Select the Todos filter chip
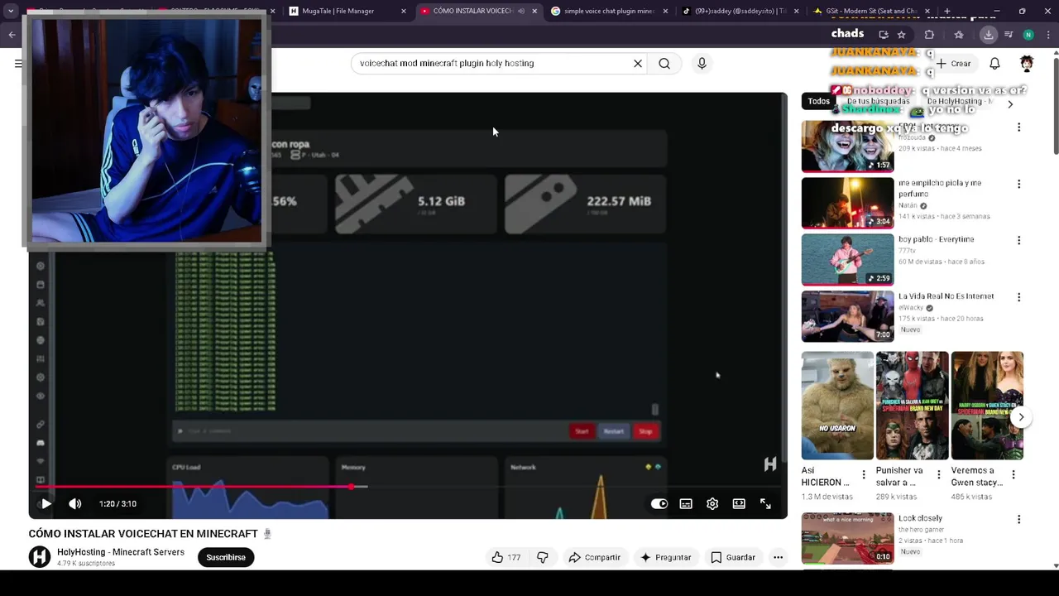Screen dimensions: 1059x596 [x=819, y=101]
